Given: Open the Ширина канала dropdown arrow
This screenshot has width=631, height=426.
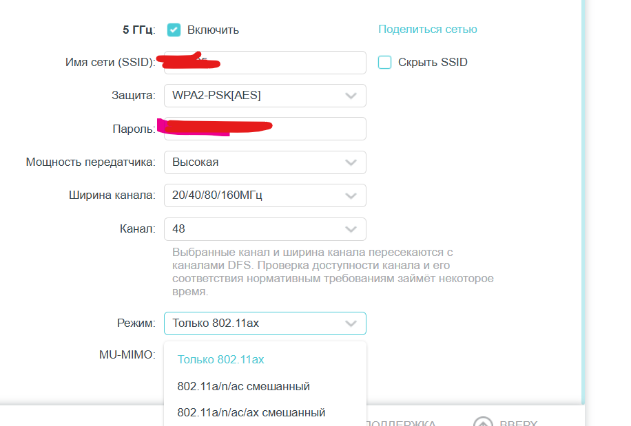Looking at the screenshot, I should point(351,195).
